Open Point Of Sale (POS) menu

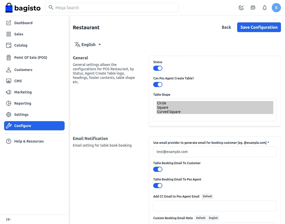(x=34, y=58)
